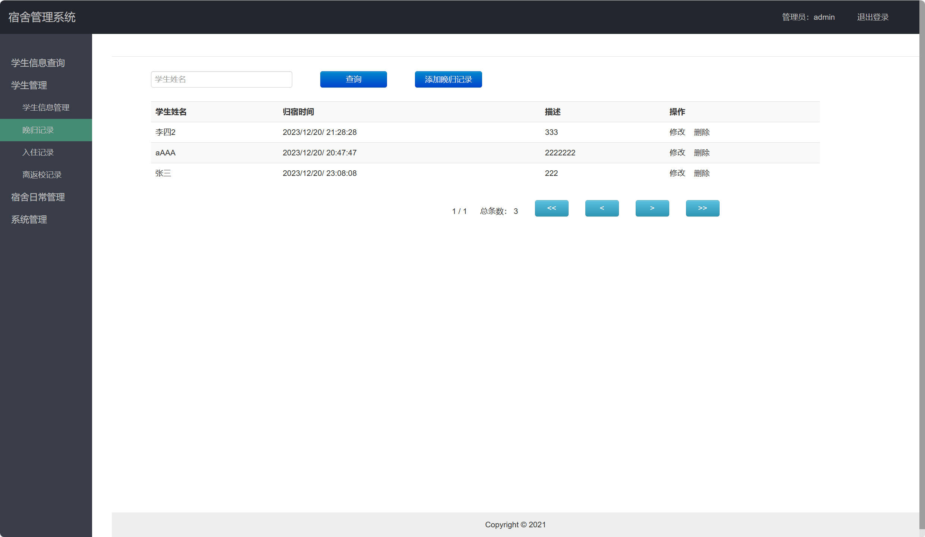Click 删除 for student aAAA
Image resolution: width=925 pixels, height=537 pixels.
click(701, 153)
